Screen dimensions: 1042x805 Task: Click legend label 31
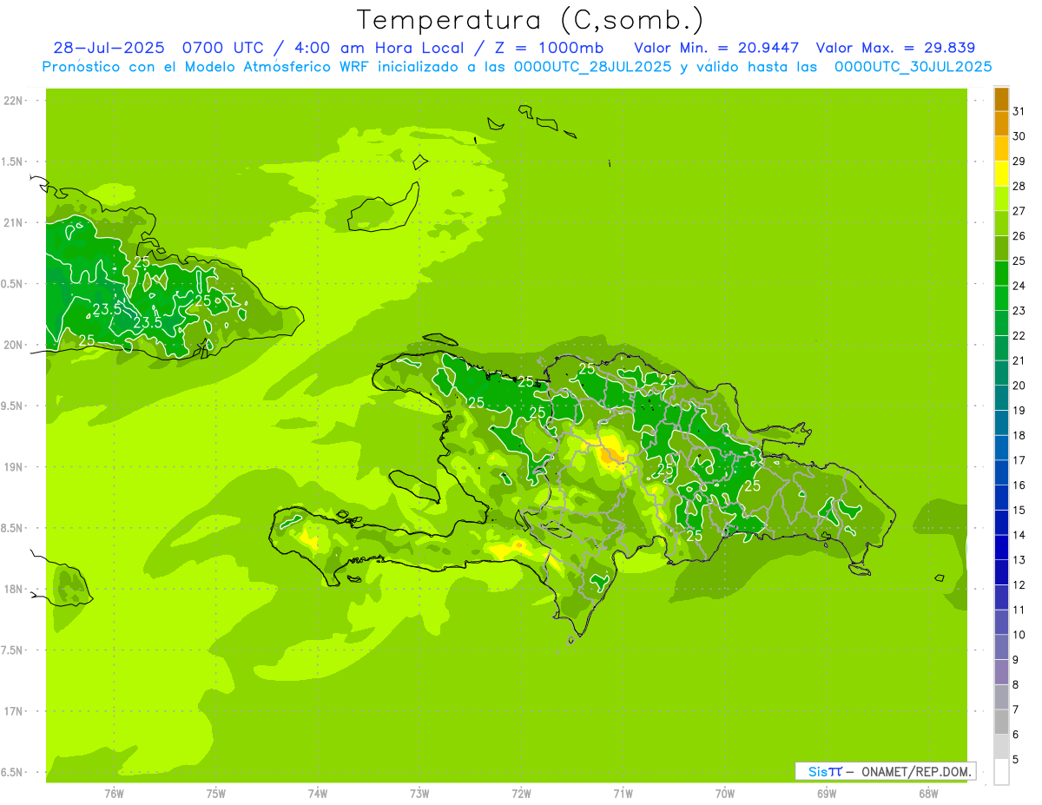click(x=1019, y=111)
